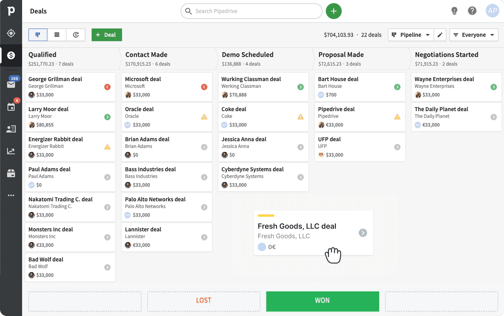The image size is (504, 316).
Task: Open the Pipeline selector dropdown
Action: click(x=411, y=35)
